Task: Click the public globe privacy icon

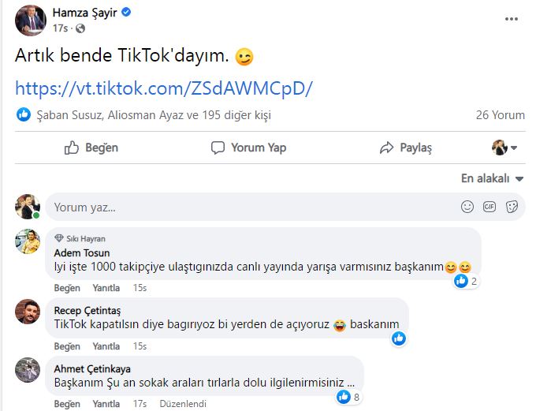Action: [x=80, y=28]
